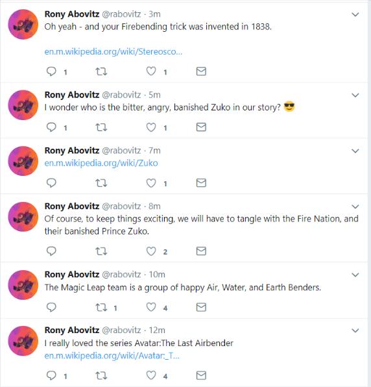Reply to the 7m-old Zuko Wikipedia link tweet
This screenshot has height=387, width=371.
(x=51, y=183)
